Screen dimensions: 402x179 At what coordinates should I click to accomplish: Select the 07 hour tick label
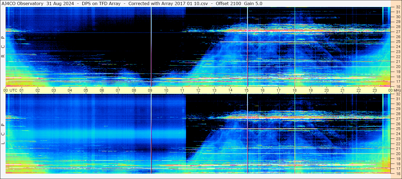(x=118, y=90)
